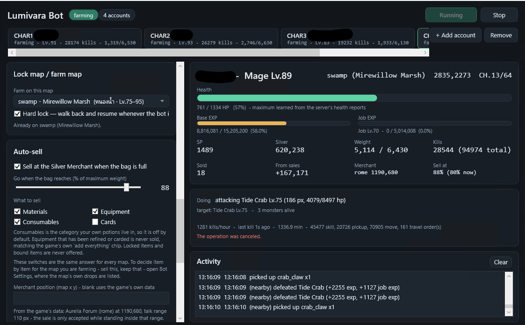
Task: Click the Lumivara Bot title
Action: (35, 16)
